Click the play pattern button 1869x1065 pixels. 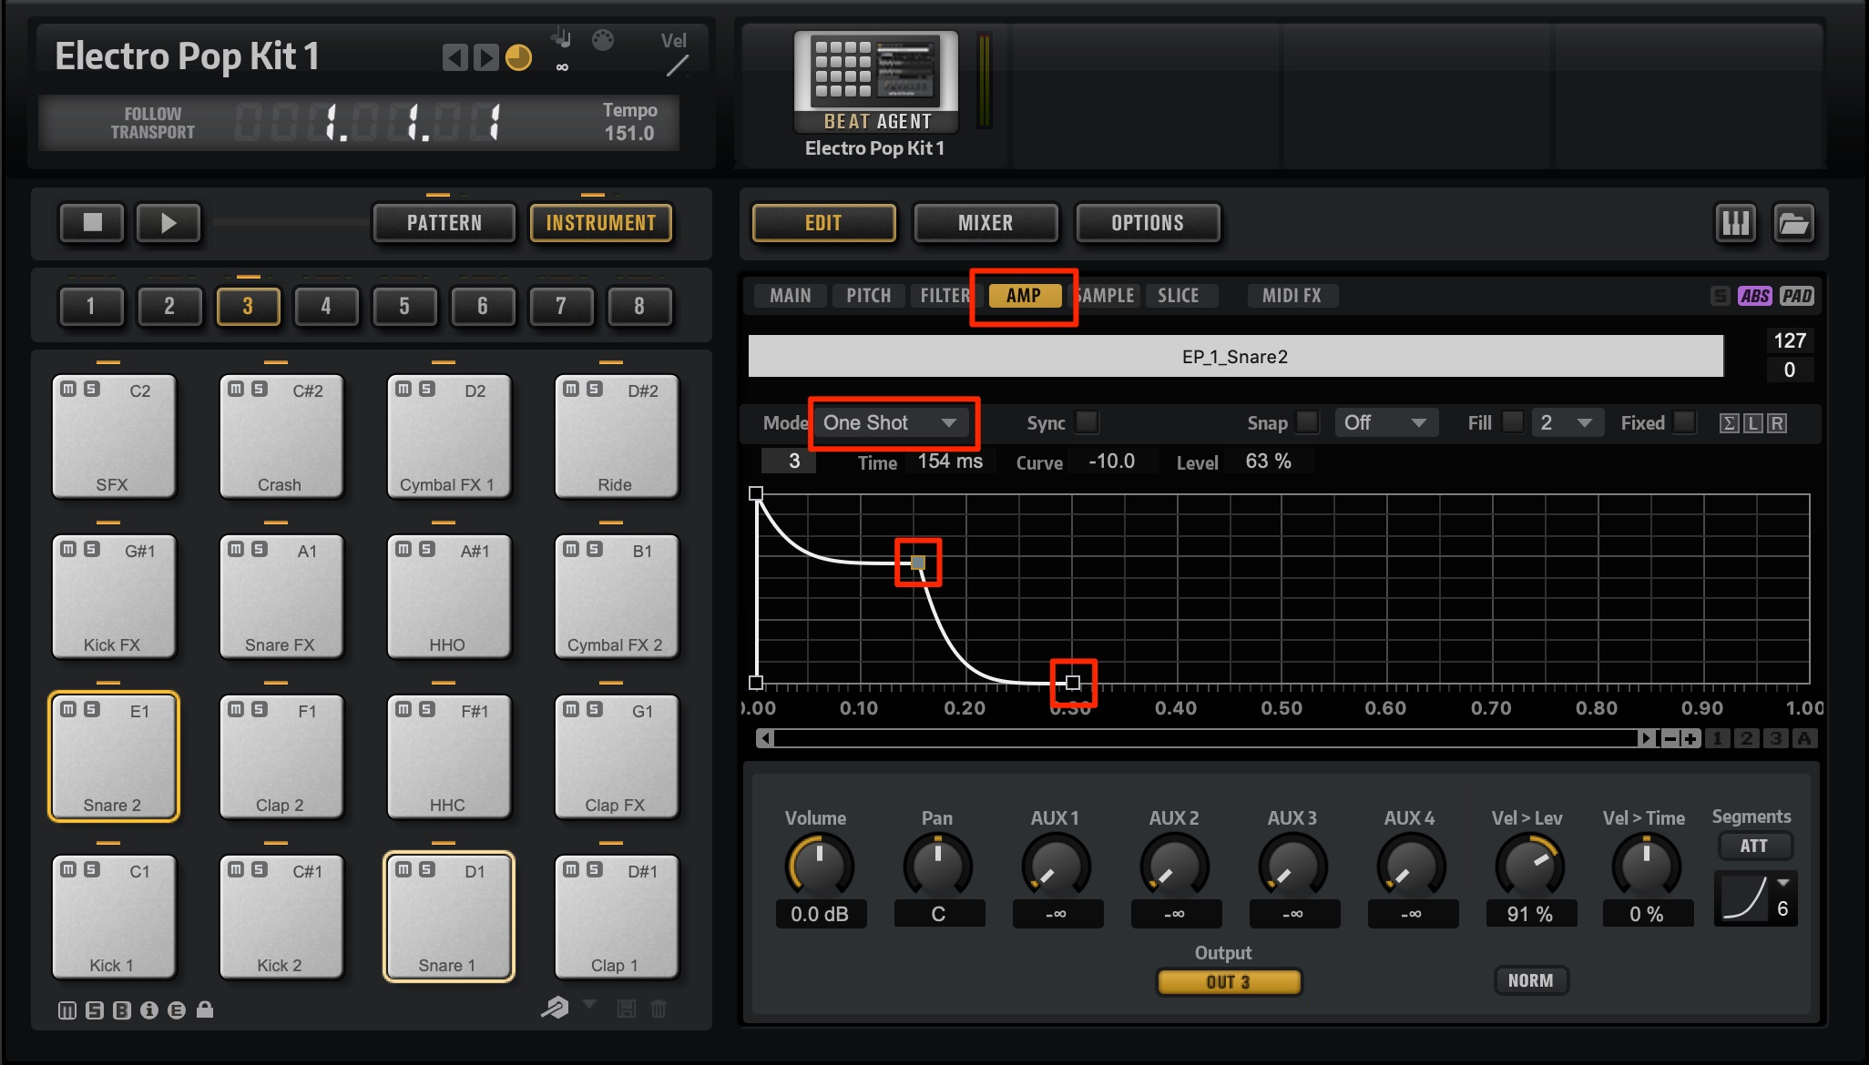169,223
